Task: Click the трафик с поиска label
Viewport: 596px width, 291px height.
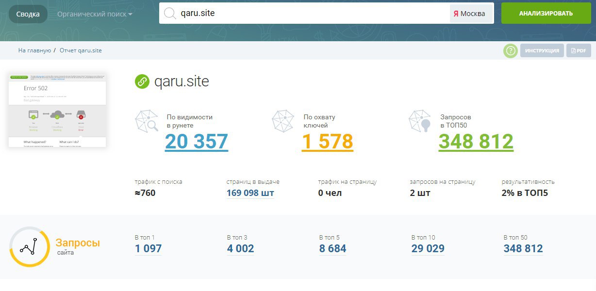Action: coord(159,182)
